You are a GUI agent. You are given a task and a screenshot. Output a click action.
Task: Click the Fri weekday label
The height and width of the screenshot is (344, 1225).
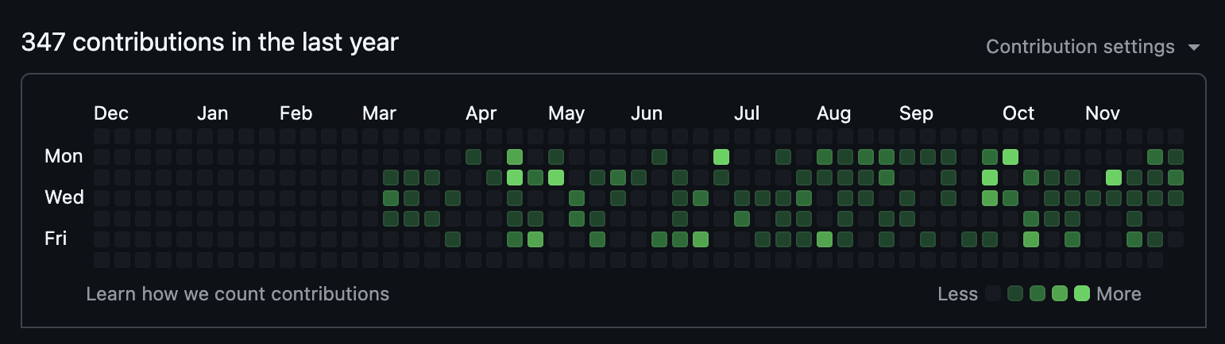point(56,238)
